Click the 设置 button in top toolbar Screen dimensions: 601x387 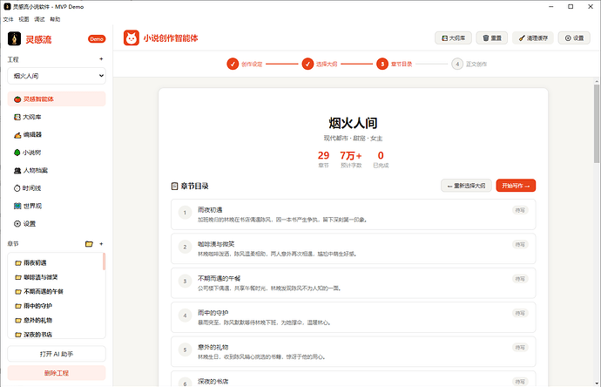574,38
